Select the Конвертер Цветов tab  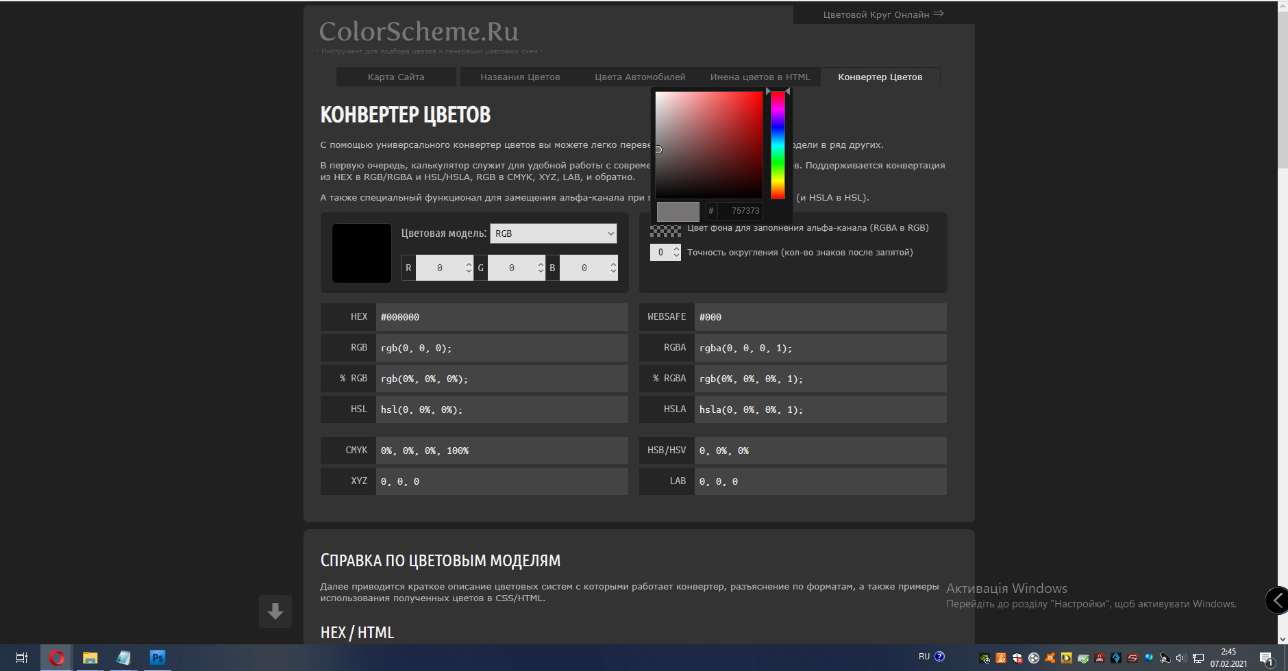pyautogui.click(x=880, y=77)
